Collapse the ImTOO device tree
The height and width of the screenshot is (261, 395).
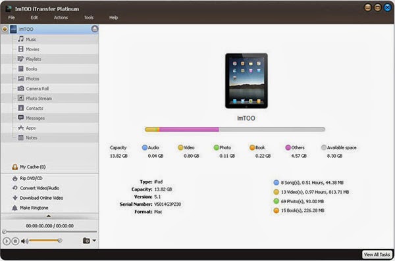point(5,29)
